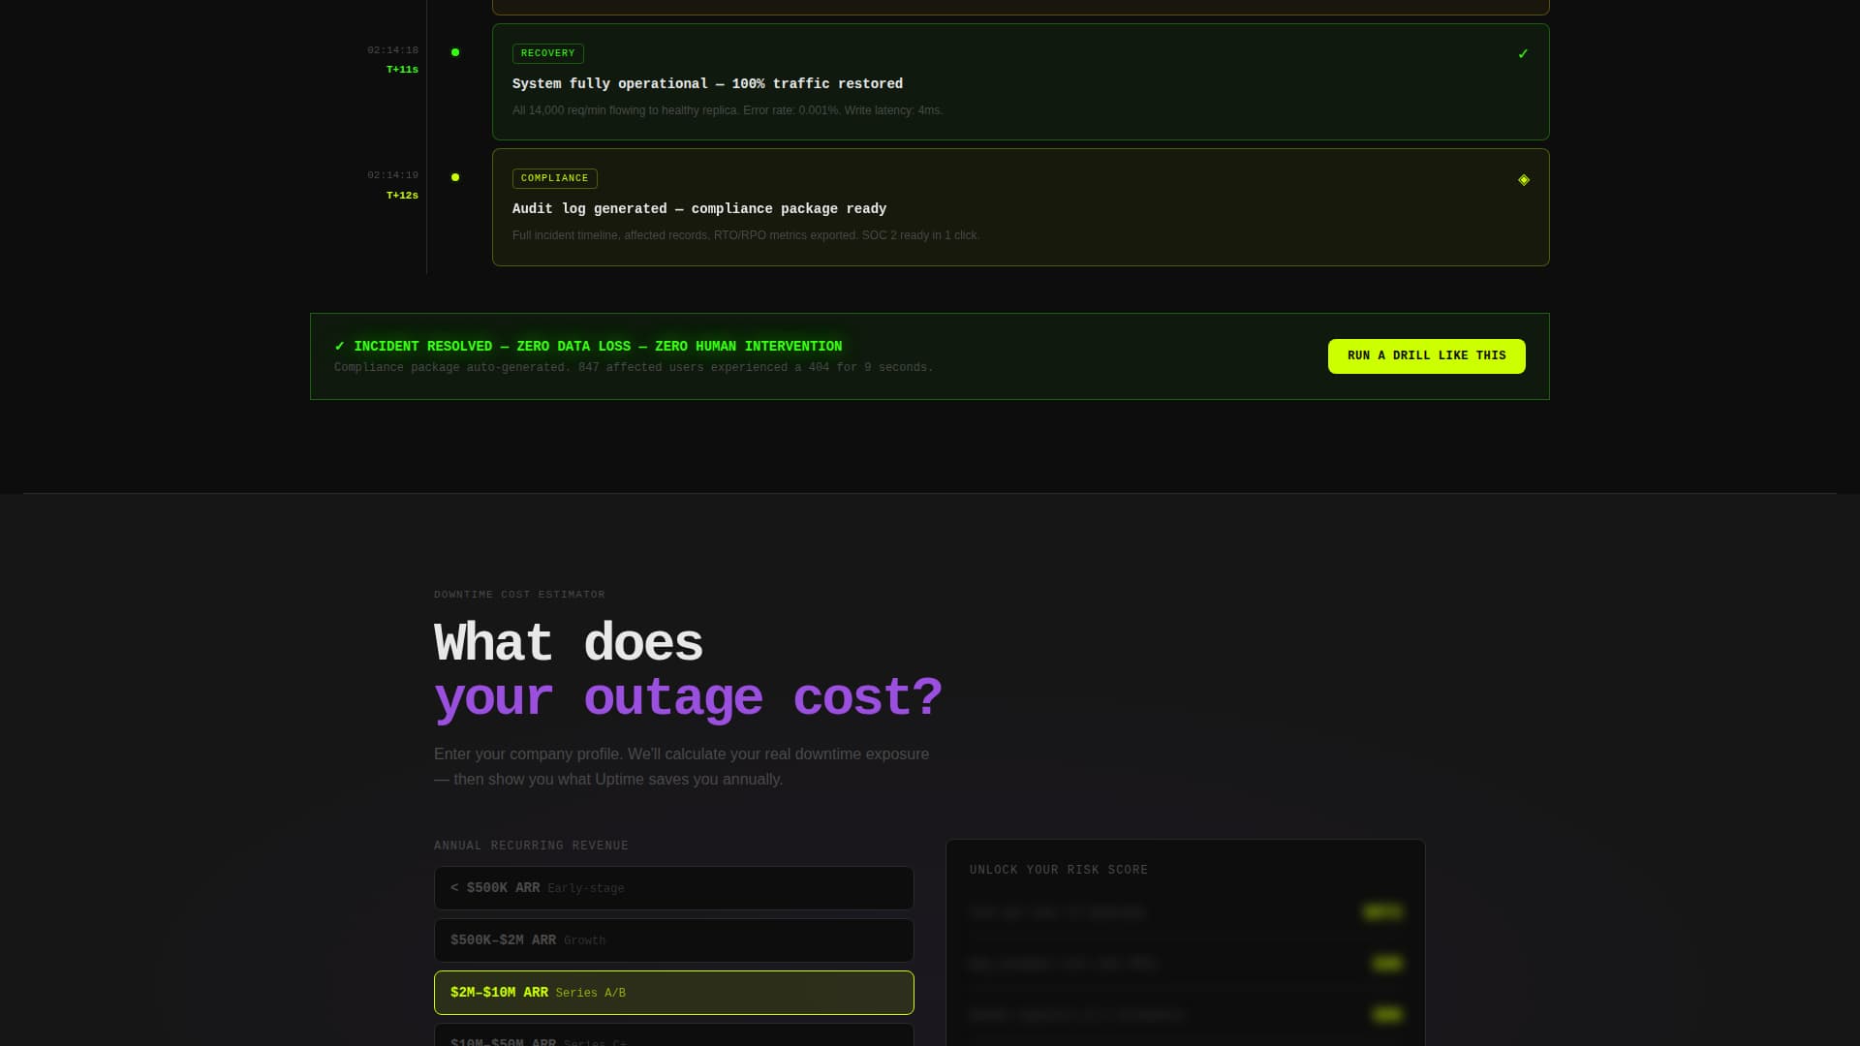Click the first blurred value in risk score panel
This screenshot has width=1860, height=1046.
pos(1382,912)
